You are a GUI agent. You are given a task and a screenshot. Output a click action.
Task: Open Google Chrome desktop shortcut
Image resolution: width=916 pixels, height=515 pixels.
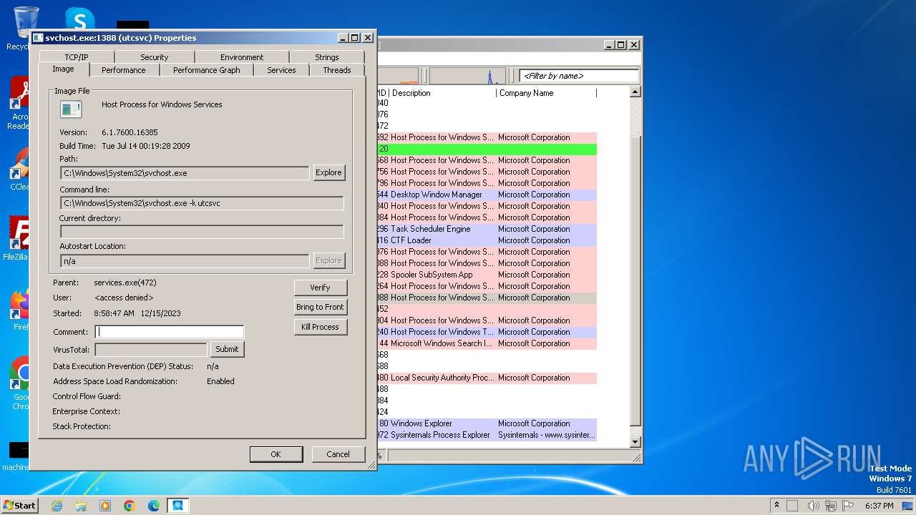point(20,383)
